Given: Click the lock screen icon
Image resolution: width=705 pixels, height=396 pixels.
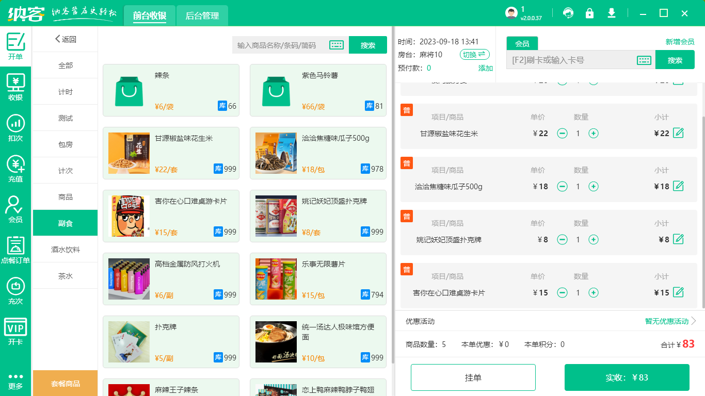Looking at the screenshot, I should point(589,13).
